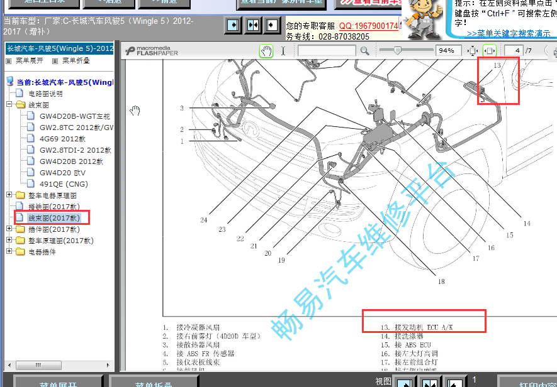
Task: Click the bottom view bar left-arrow button
Action: click(454, 383)
